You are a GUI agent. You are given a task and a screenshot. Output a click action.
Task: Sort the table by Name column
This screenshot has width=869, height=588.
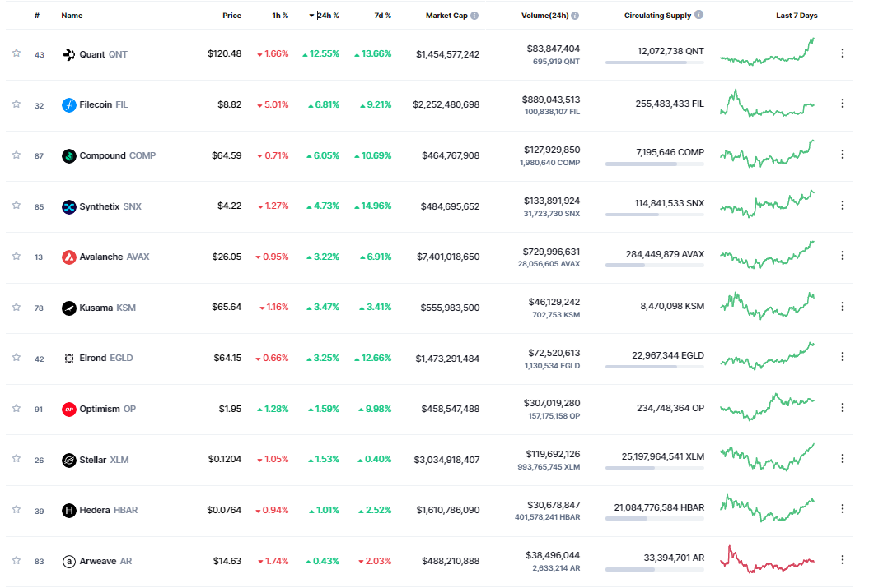click(72, 16)
